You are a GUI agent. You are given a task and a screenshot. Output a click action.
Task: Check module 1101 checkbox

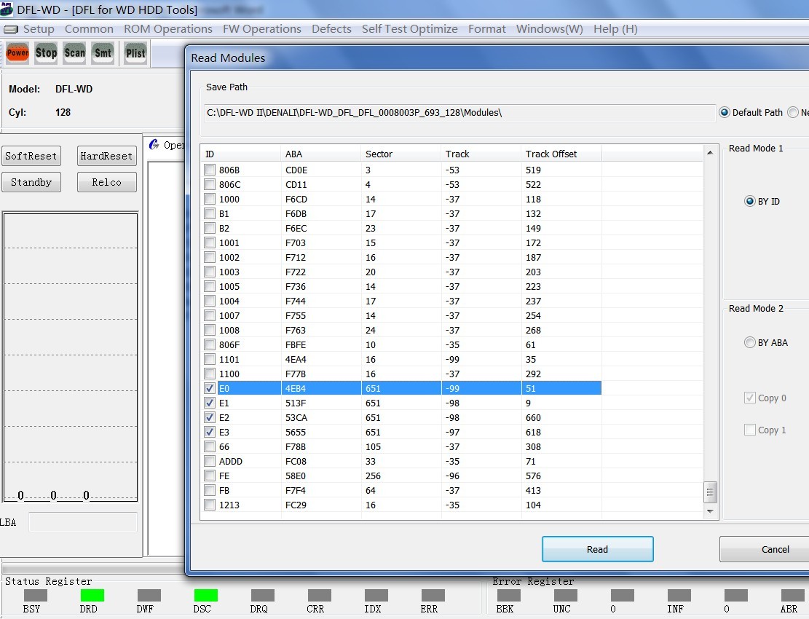point(210,359)
